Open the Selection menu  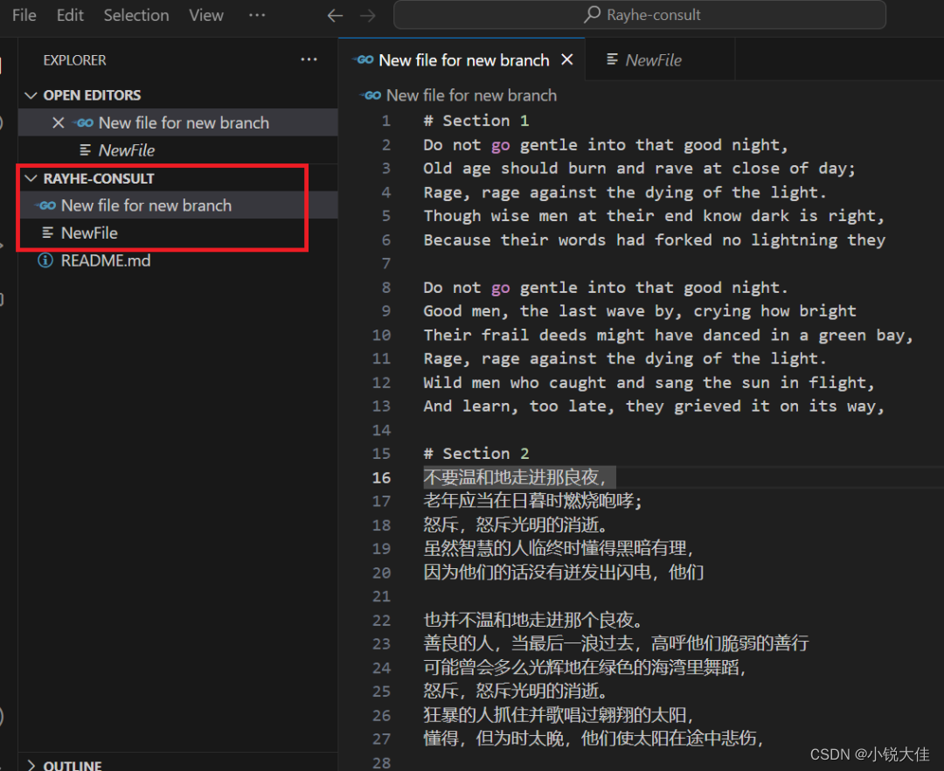coord(136,15)
